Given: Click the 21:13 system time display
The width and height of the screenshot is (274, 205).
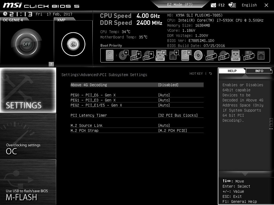Looking at the screenshot, I should (x=21, y=14).
